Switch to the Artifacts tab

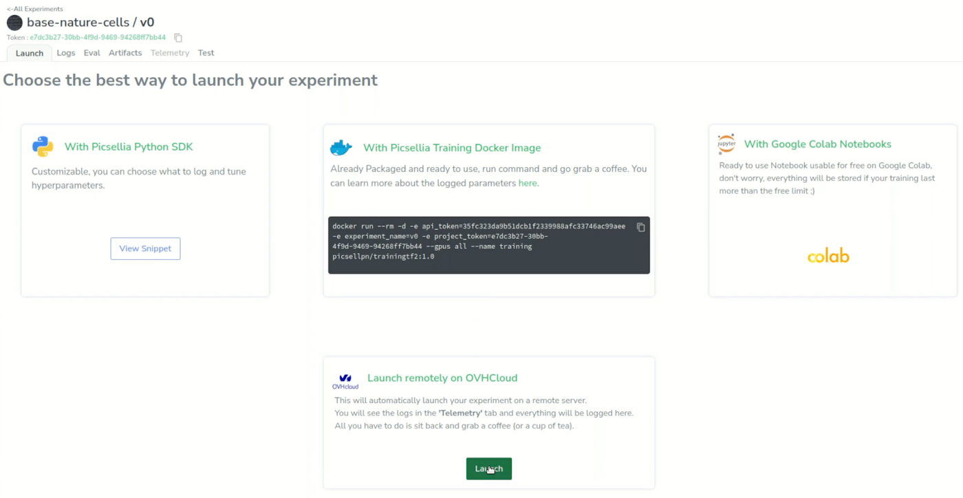pyautogui.click(x=125, y=53)
